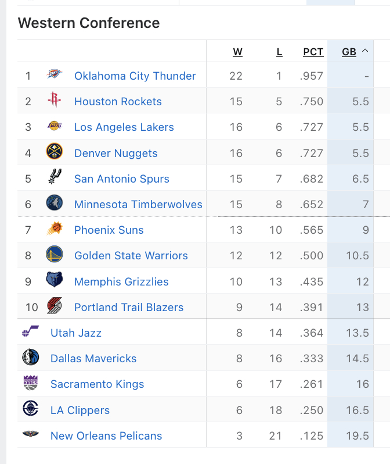Screen dimensions: 390x464
Task: Sort standings by GB column header
Action: click(x=349, y=52)
